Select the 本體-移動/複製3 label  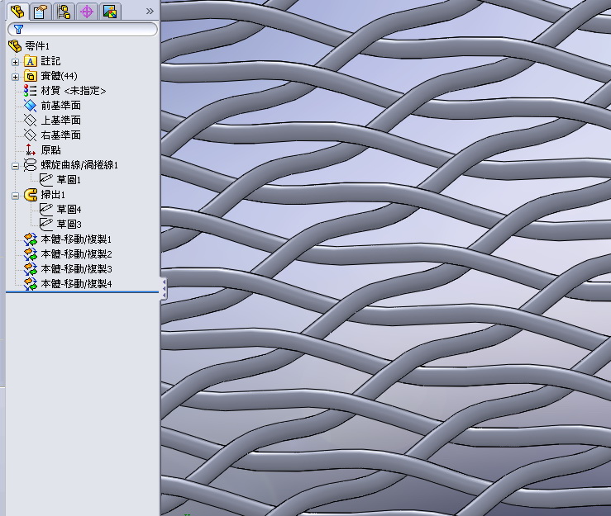pyautogui.click(x=76, y=269)
